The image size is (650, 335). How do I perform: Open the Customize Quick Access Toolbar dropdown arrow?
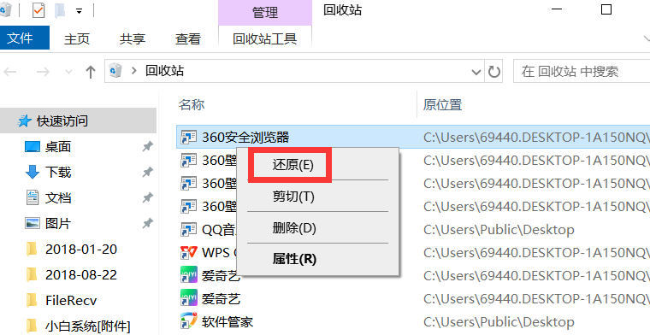pyautogui.click(x=80, y=11)
